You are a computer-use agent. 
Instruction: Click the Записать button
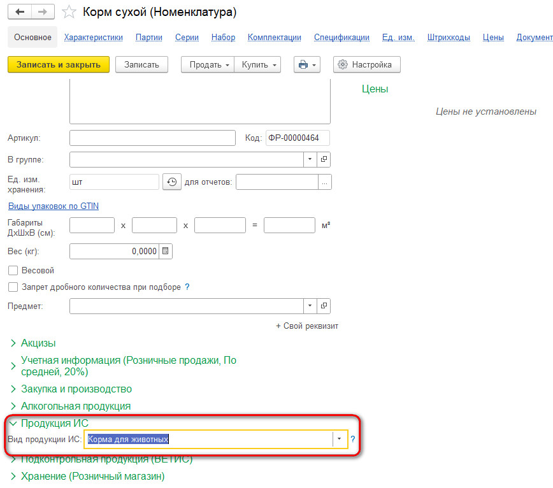141,64
